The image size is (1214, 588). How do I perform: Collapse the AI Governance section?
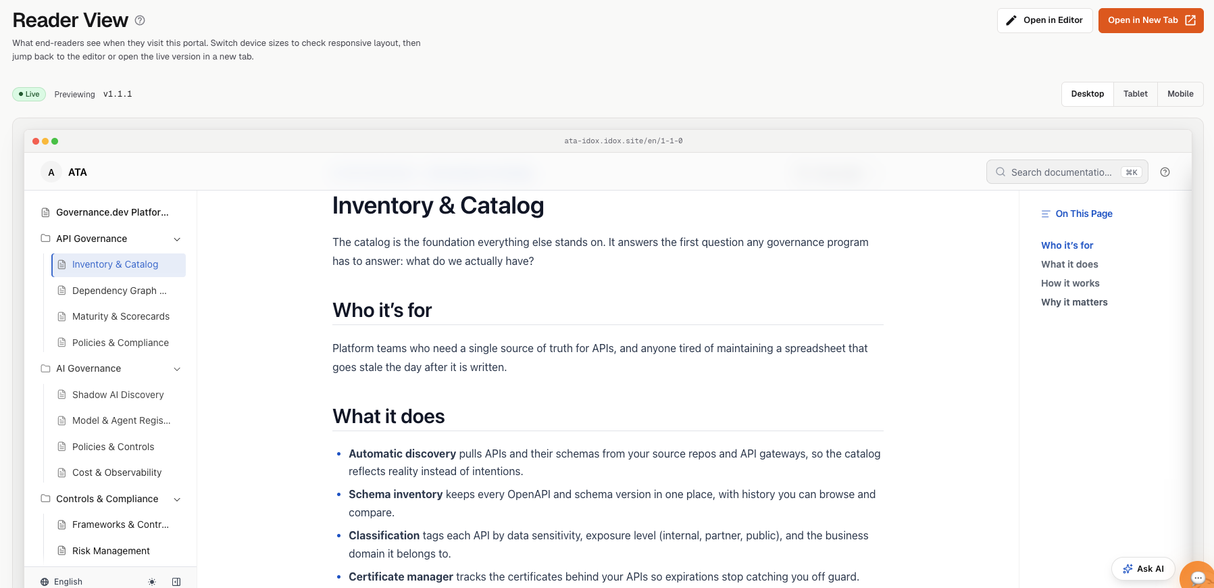click(177, 369)
